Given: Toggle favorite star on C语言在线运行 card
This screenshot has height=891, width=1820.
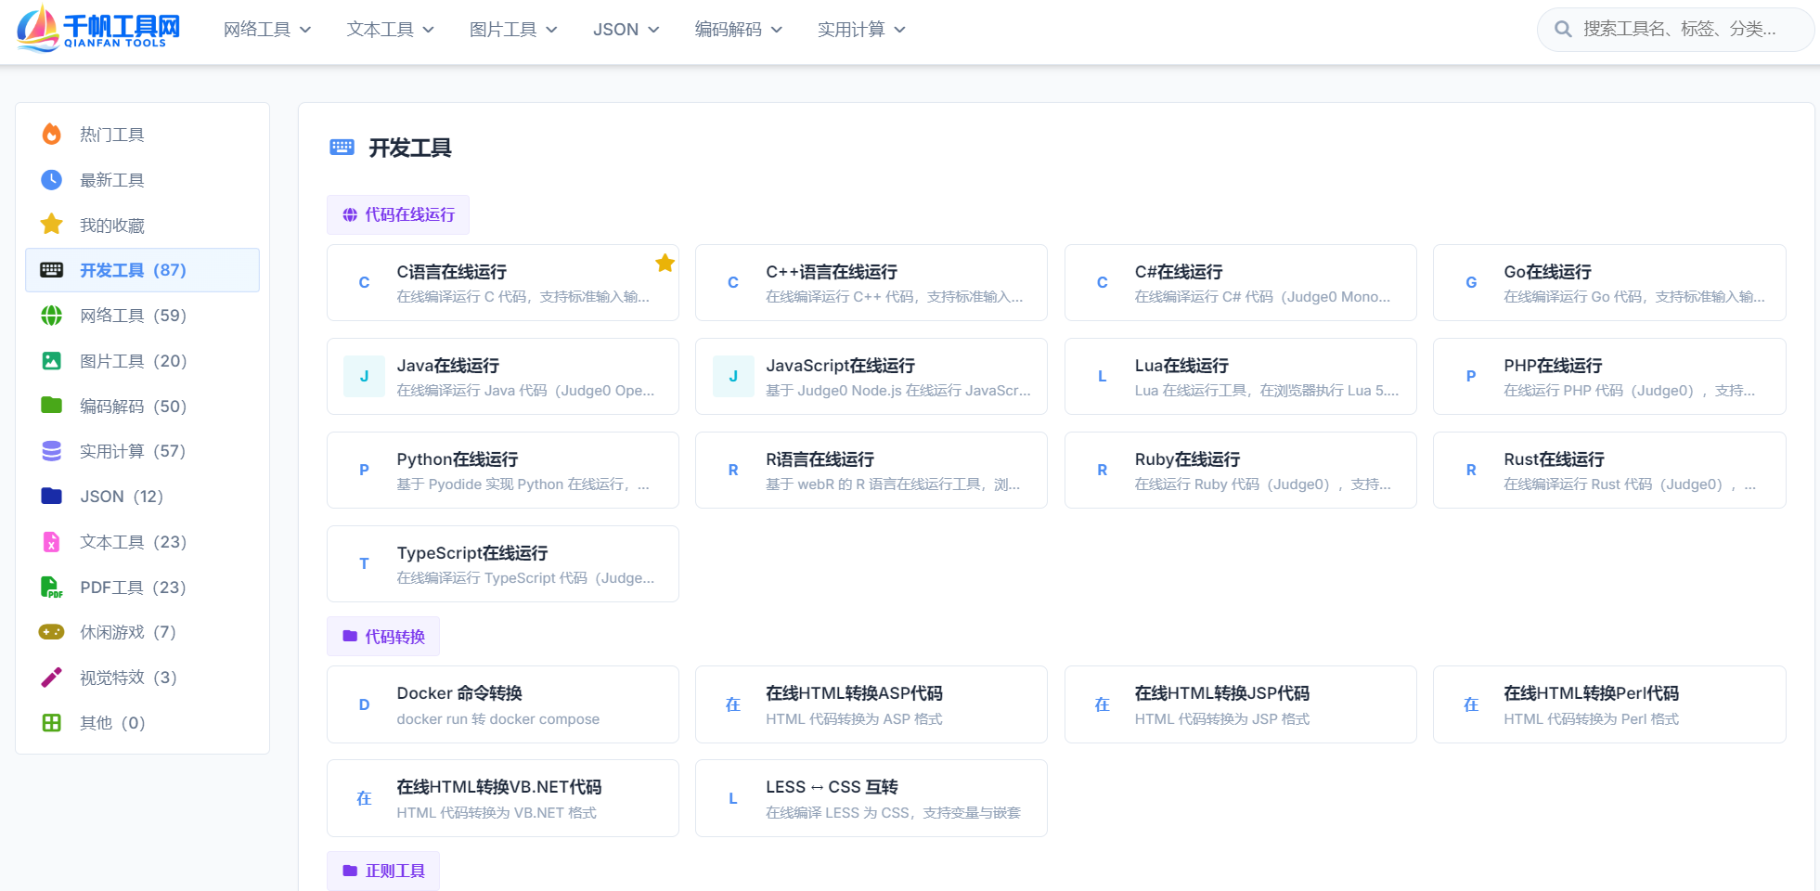Looking at the screenshot, I should [x=665, y=264].
